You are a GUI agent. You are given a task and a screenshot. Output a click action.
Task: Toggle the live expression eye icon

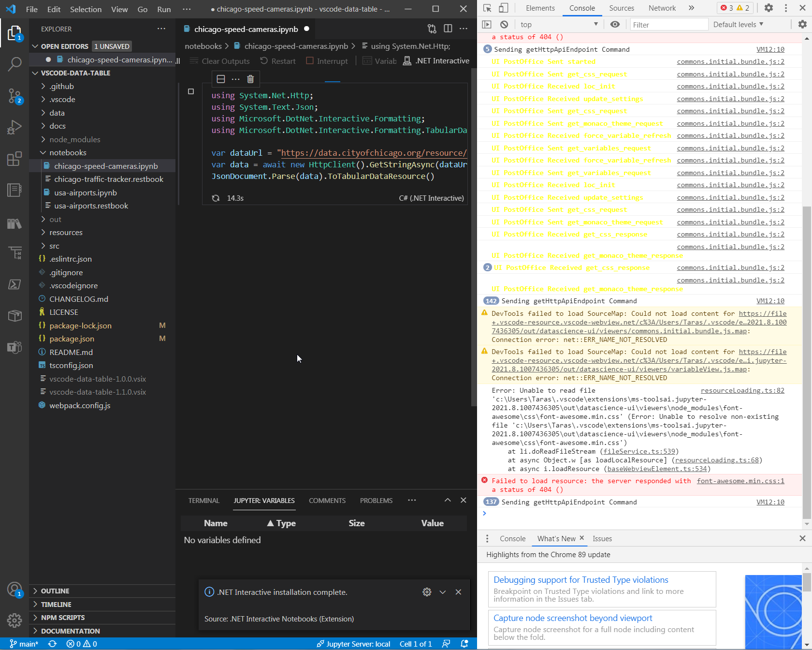pos(615,24)
